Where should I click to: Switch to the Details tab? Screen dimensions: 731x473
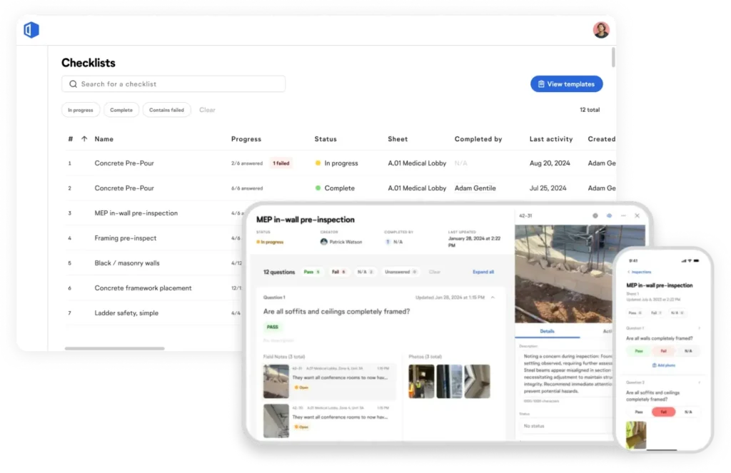(547, 331)
